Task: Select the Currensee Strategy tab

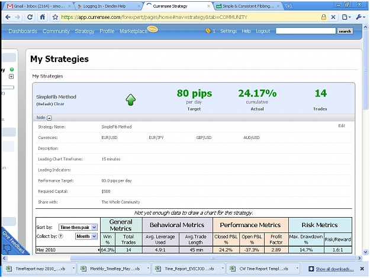Action: pyautogui.click(x=178, y=6)
